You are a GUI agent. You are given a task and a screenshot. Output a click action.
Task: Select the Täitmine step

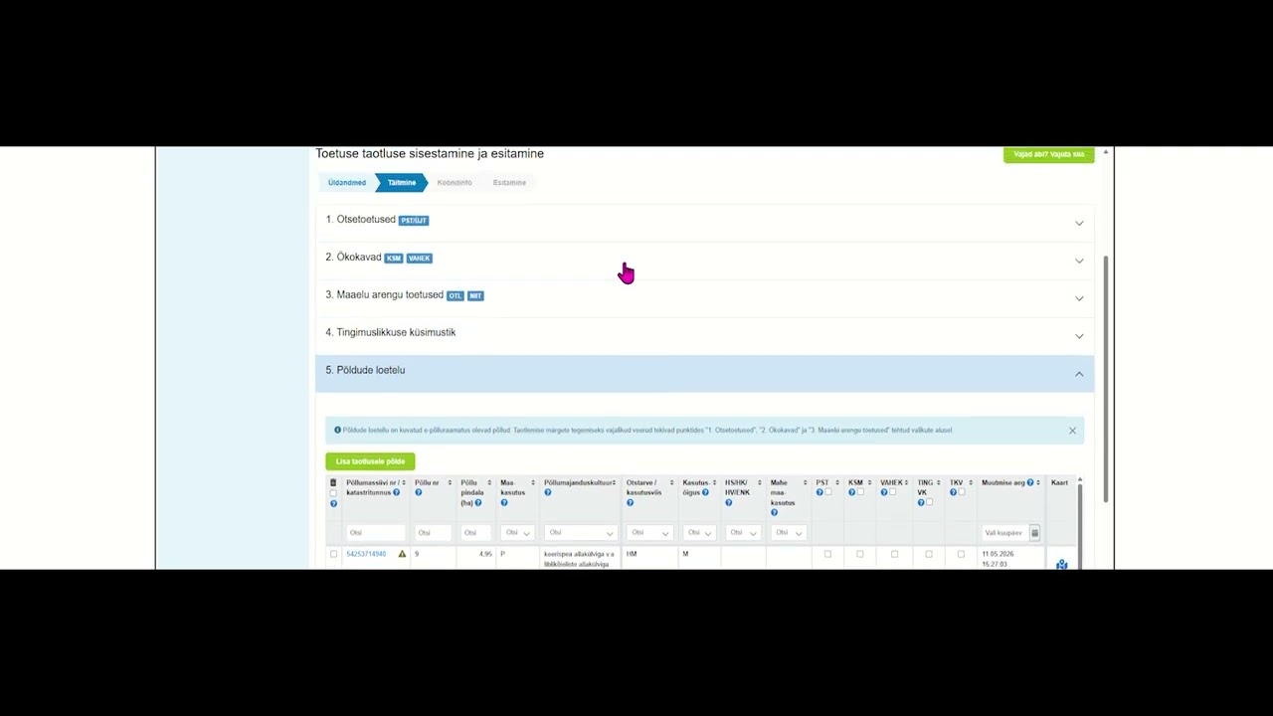pyautogui.click(x=402, y=183)
